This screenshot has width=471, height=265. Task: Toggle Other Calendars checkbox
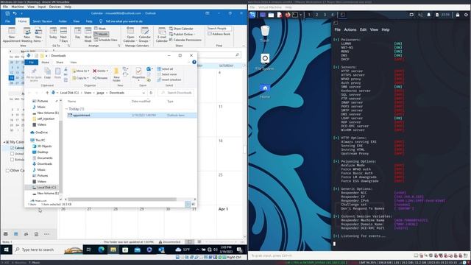click(x=7, y=170)
